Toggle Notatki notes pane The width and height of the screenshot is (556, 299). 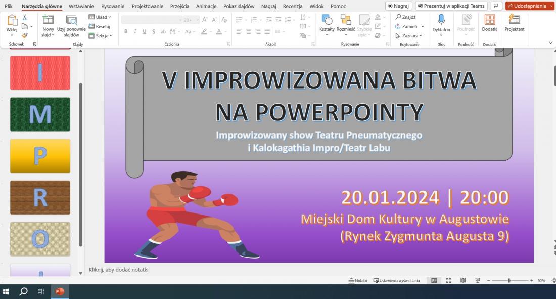click(358, 281)
